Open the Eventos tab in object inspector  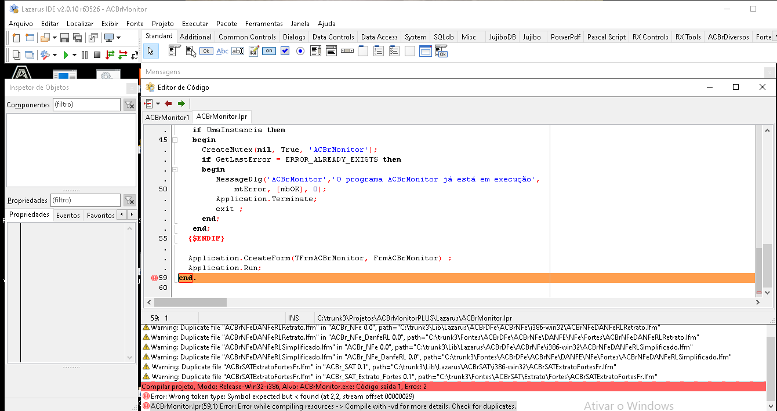[68, 215]
